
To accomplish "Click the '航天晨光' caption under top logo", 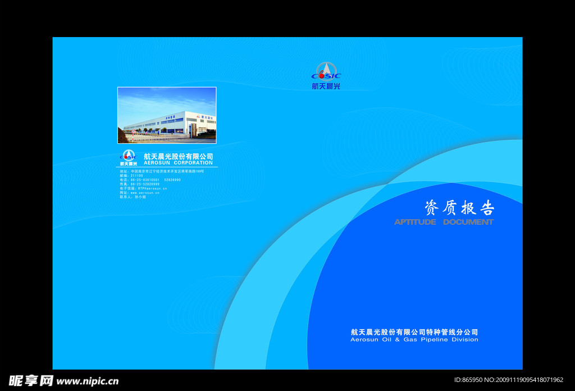I will click(326, 86).
